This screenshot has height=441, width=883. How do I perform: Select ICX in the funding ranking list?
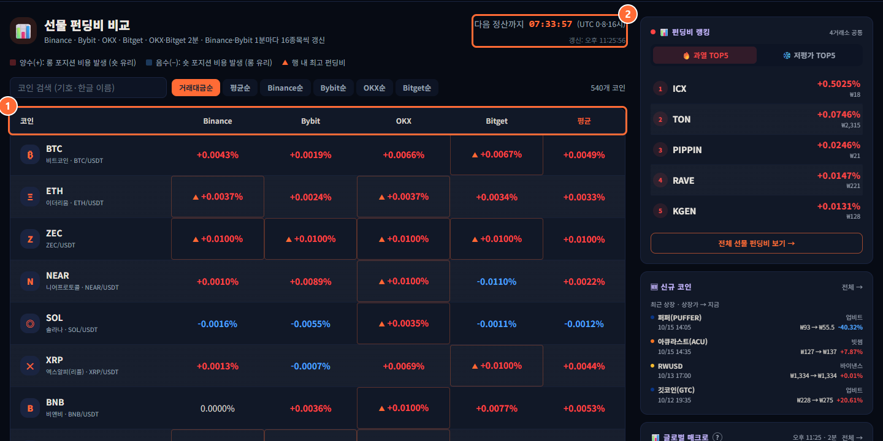pos(757,88)
